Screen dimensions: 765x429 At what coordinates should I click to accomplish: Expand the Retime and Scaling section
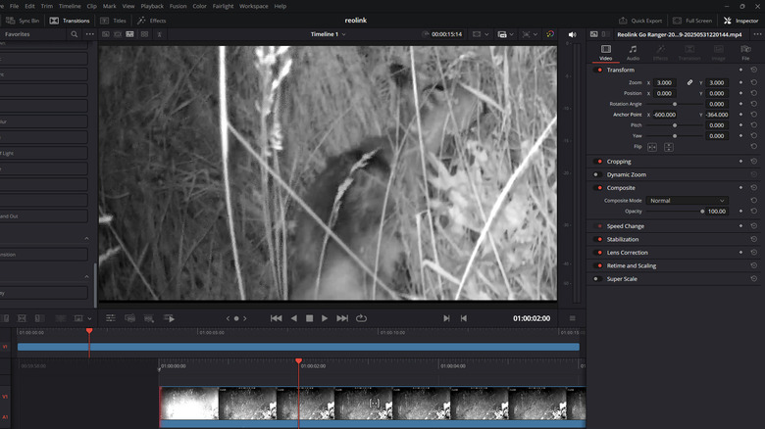[x=632, y=265]
